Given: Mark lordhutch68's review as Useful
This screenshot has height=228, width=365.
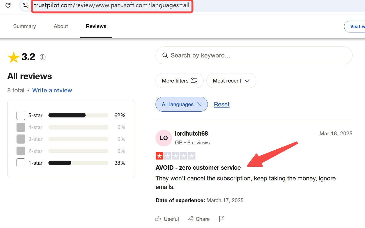Looking at the screenshot, I should click(x=167, y=219).
